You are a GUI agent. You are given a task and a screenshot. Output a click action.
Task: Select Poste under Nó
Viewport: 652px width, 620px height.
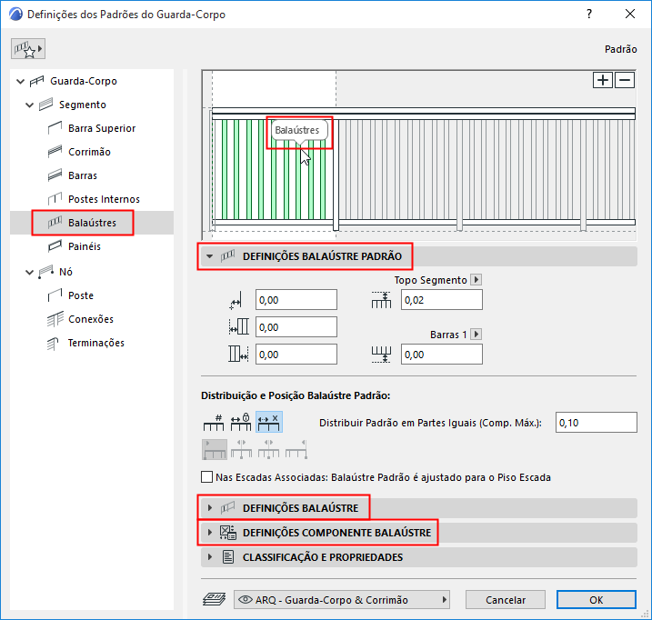click(x=81, y=295)
